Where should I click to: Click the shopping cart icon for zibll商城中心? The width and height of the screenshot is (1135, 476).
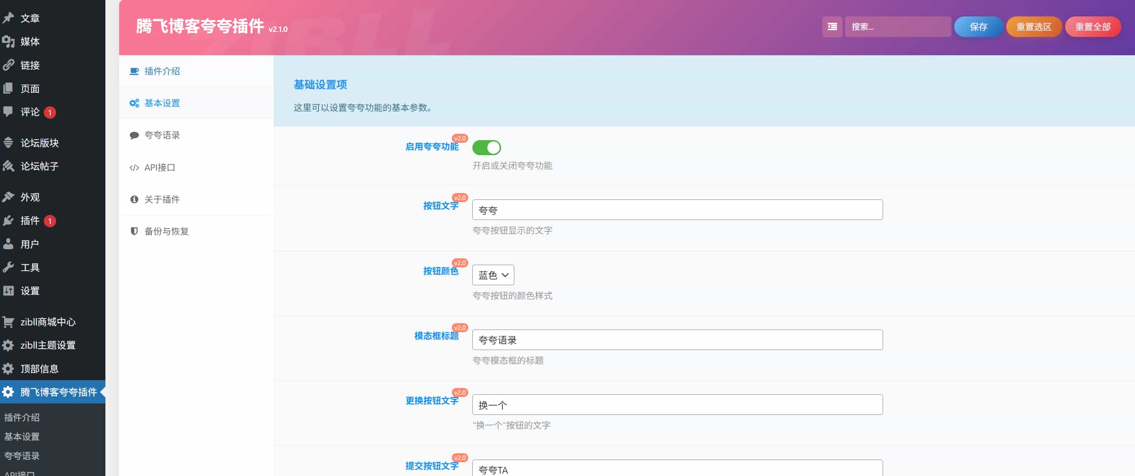click(x=8, y=322)
